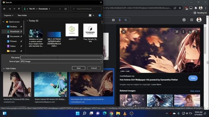Screen dimensions: 209x117
Task: Select the 24201717 file
Action: point(72,32)
